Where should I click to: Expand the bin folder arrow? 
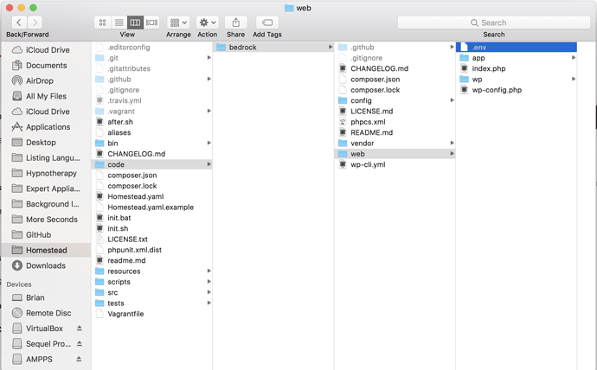(209, 143)
